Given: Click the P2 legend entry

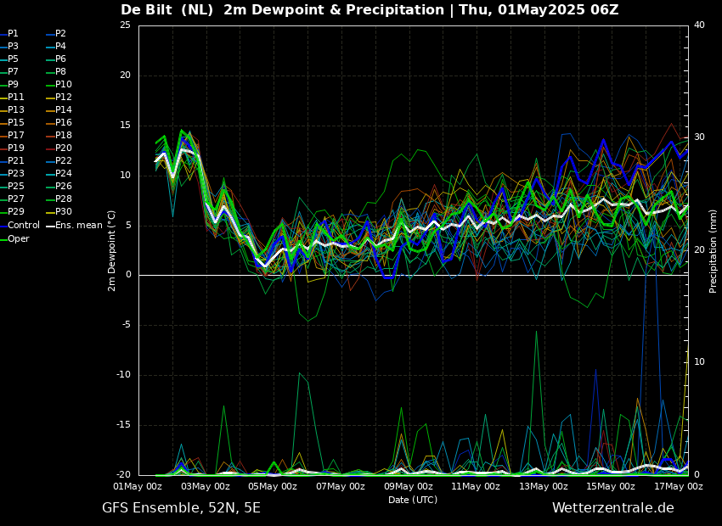Looking at the screenshot, I should (x=56, y=34).
